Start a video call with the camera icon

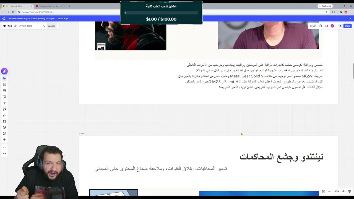tap(326, 26)
